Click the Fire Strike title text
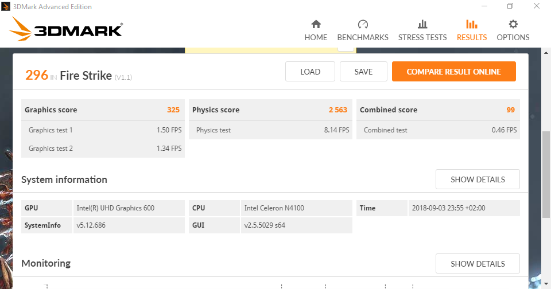 point(86,76)
